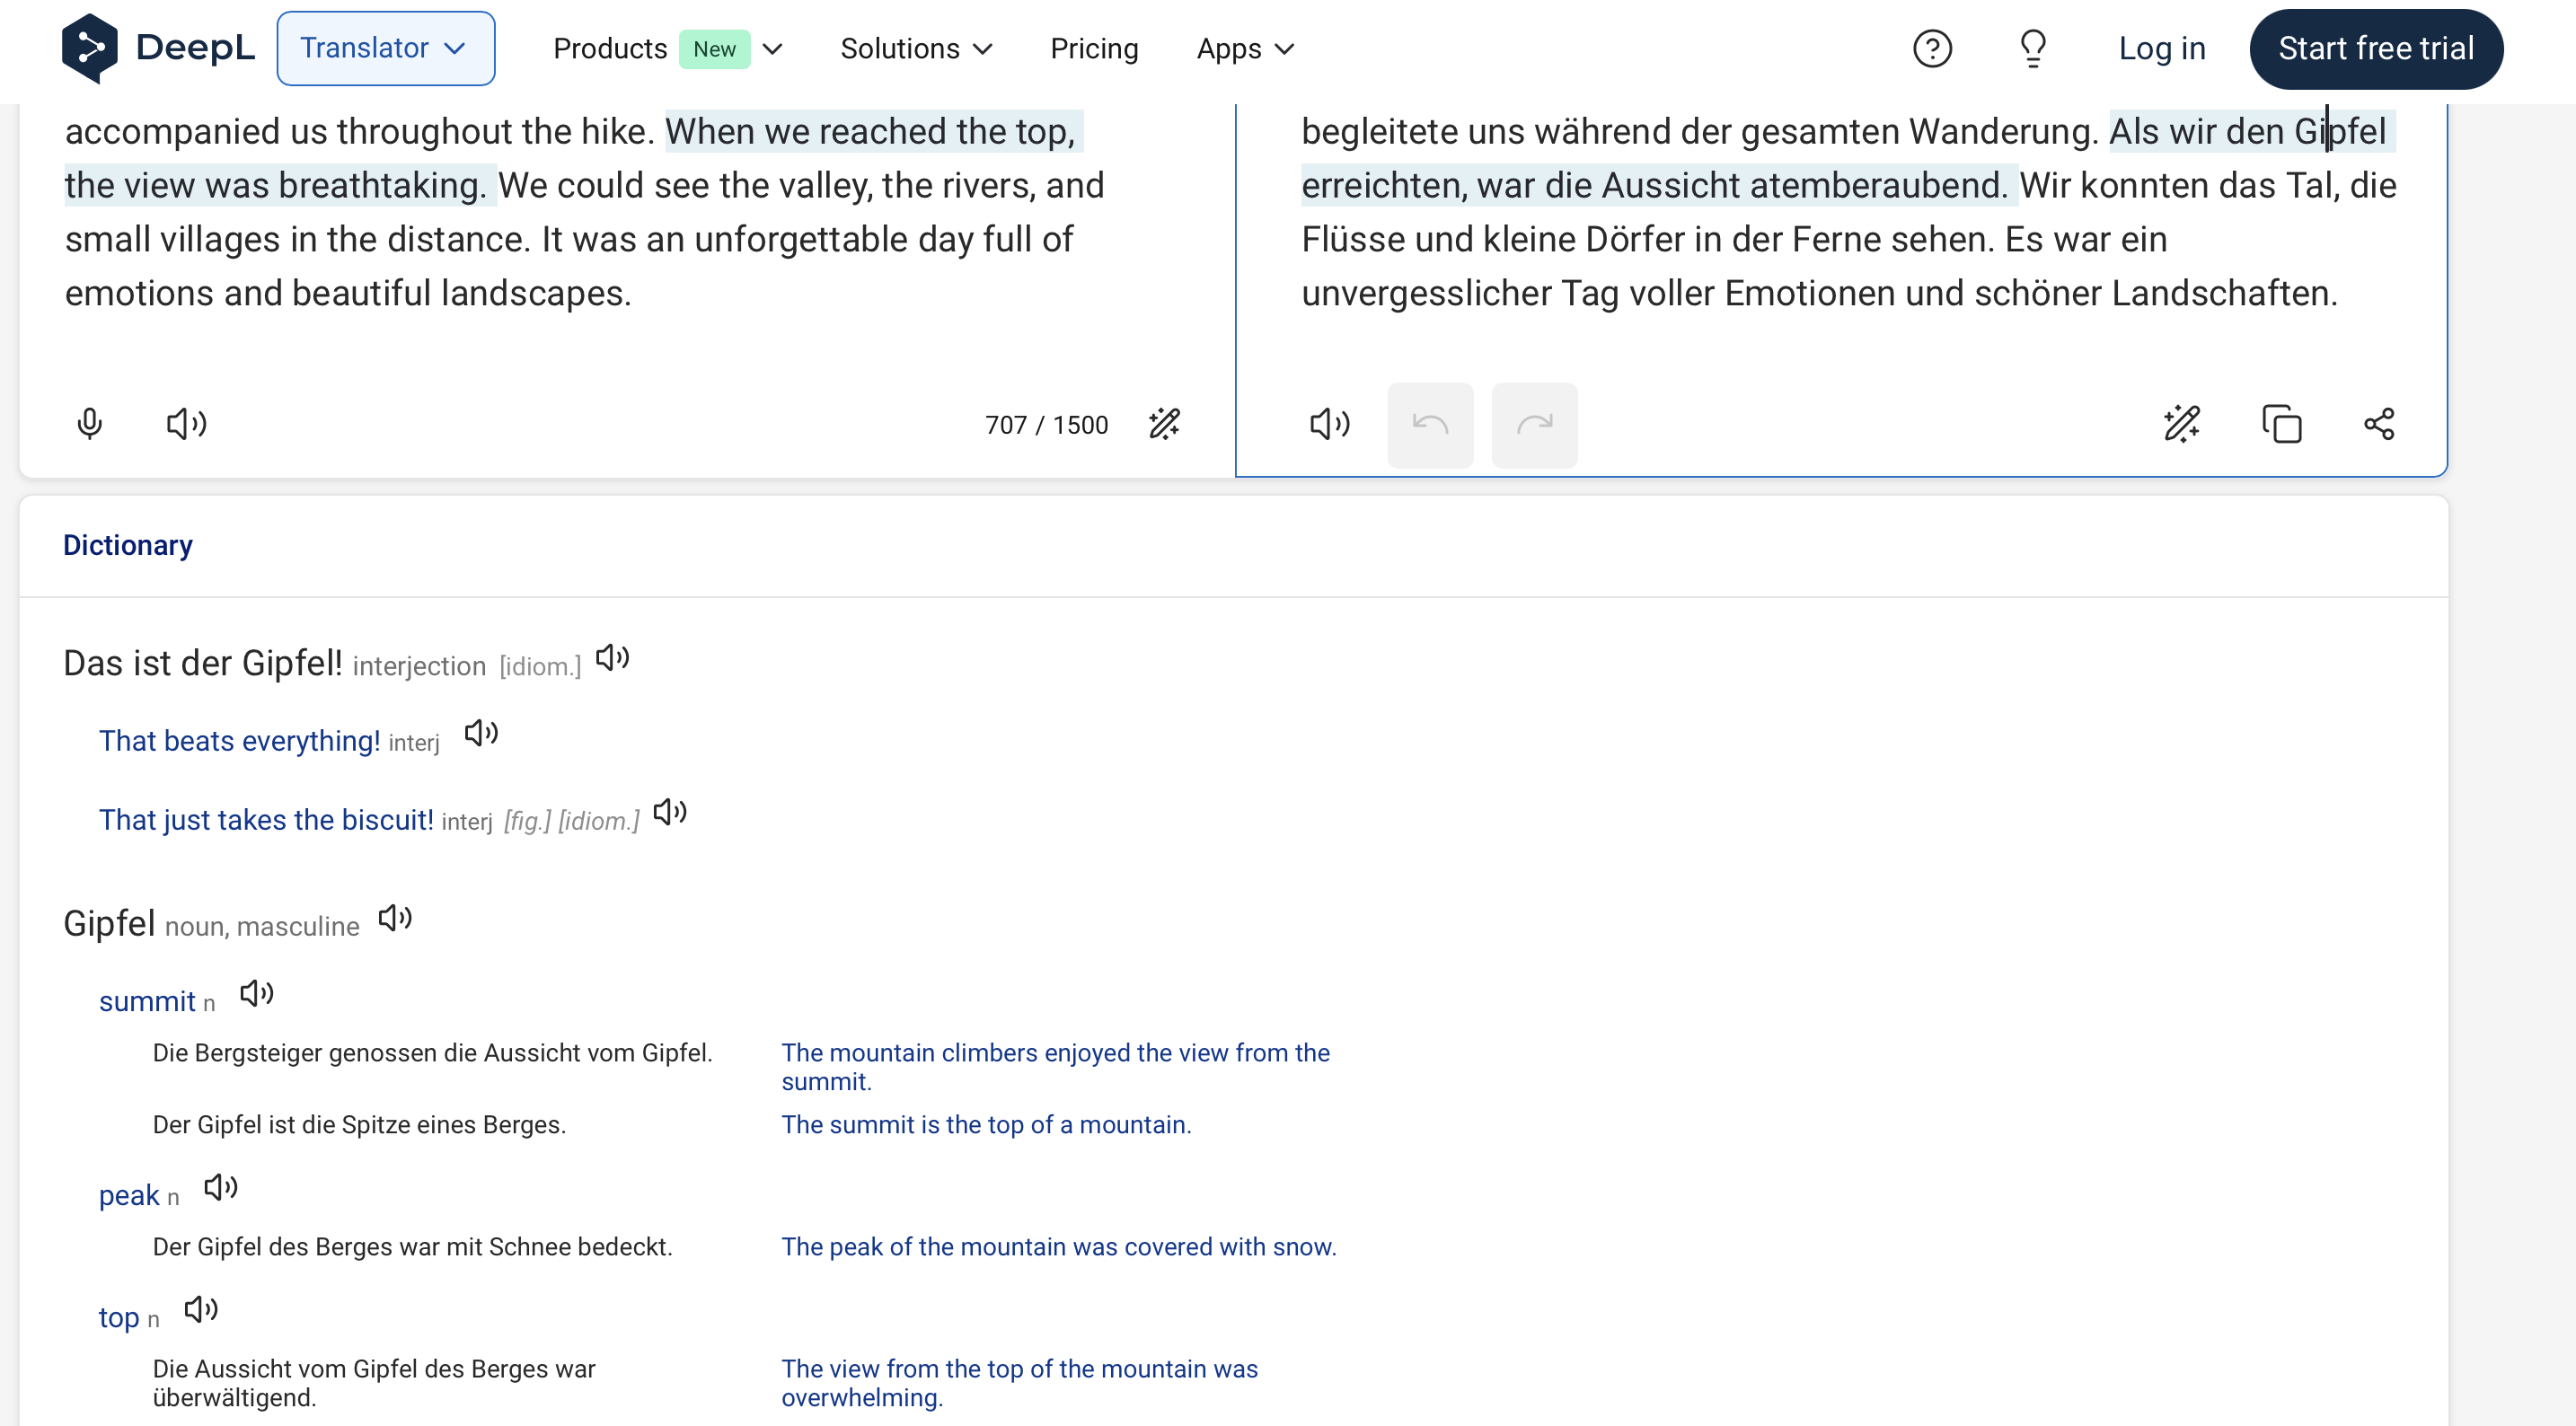Screen dimensions: 2576x1426
Task: Play source text audio with speaker icon
Action: point(186,424)
